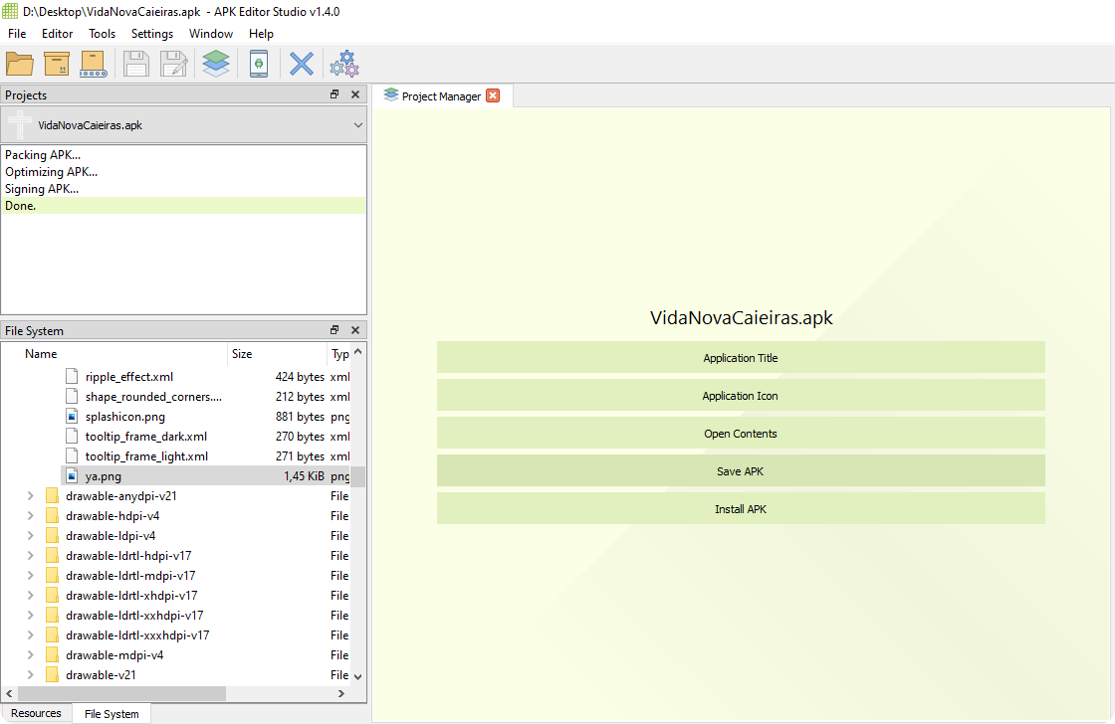Close the Project Manager tab

pyautogui.click(x=493, y=96)
